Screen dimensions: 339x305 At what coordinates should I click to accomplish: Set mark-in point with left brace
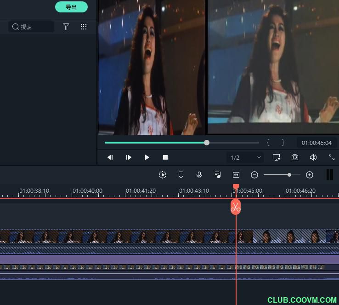pos(268,143)
